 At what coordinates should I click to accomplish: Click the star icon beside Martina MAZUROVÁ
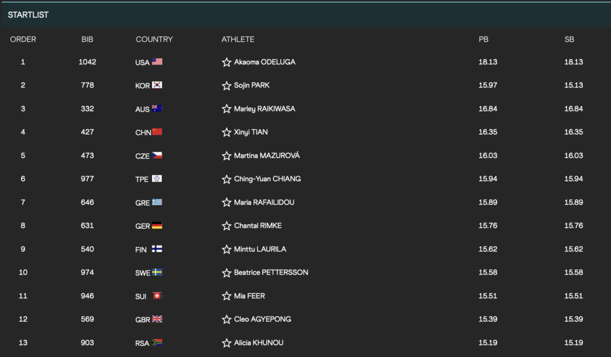[227, 156]
